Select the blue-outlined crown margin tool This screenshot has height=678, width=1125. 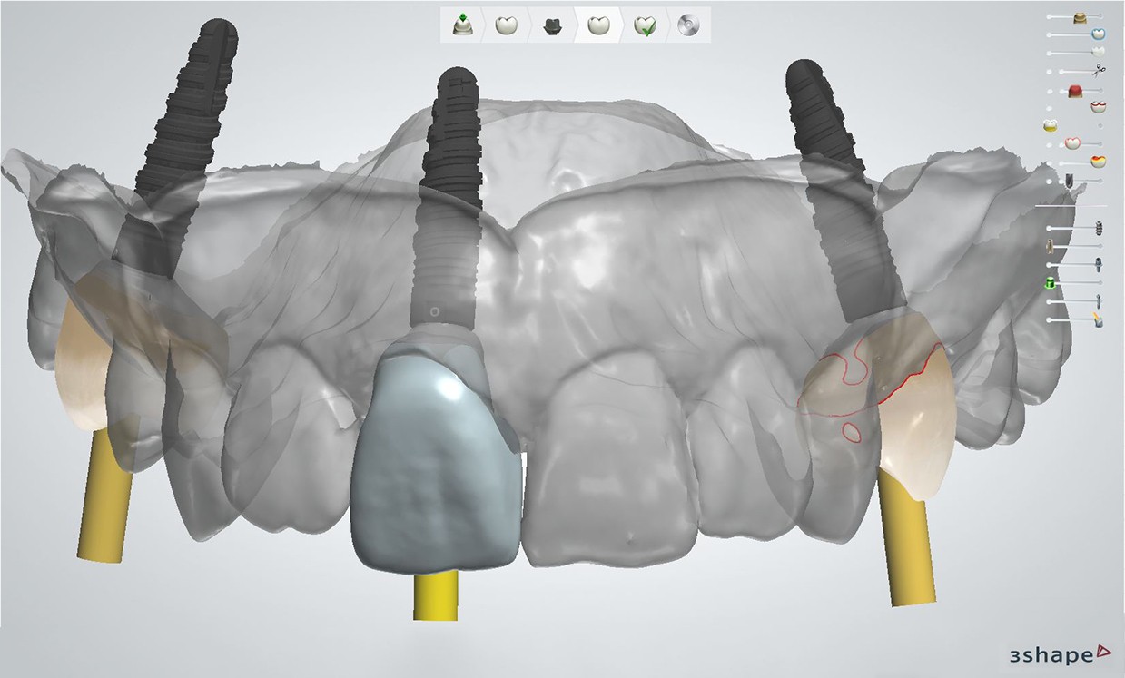click(1097, 32)
